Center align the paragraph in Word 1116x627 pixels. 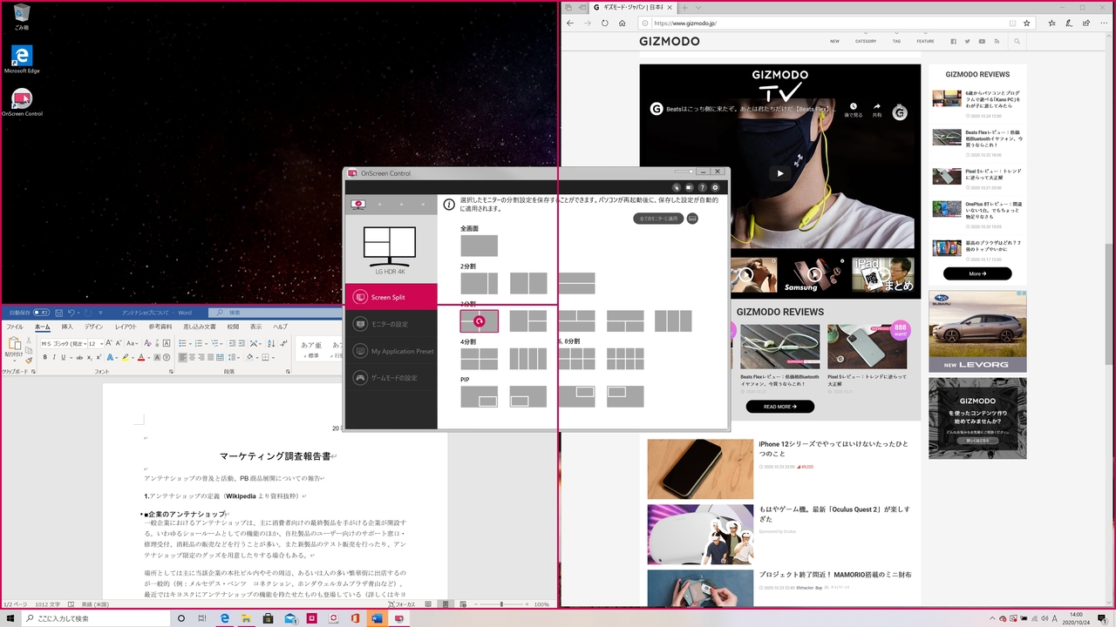(194, 357)
